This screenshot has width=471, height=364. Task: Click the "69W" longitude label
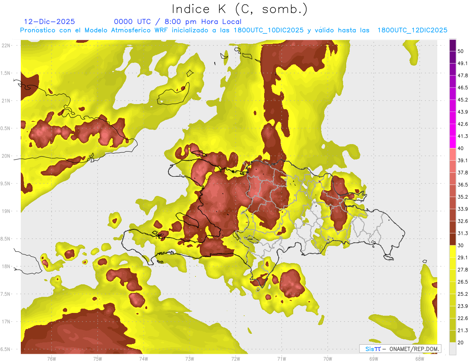point(374,359)
